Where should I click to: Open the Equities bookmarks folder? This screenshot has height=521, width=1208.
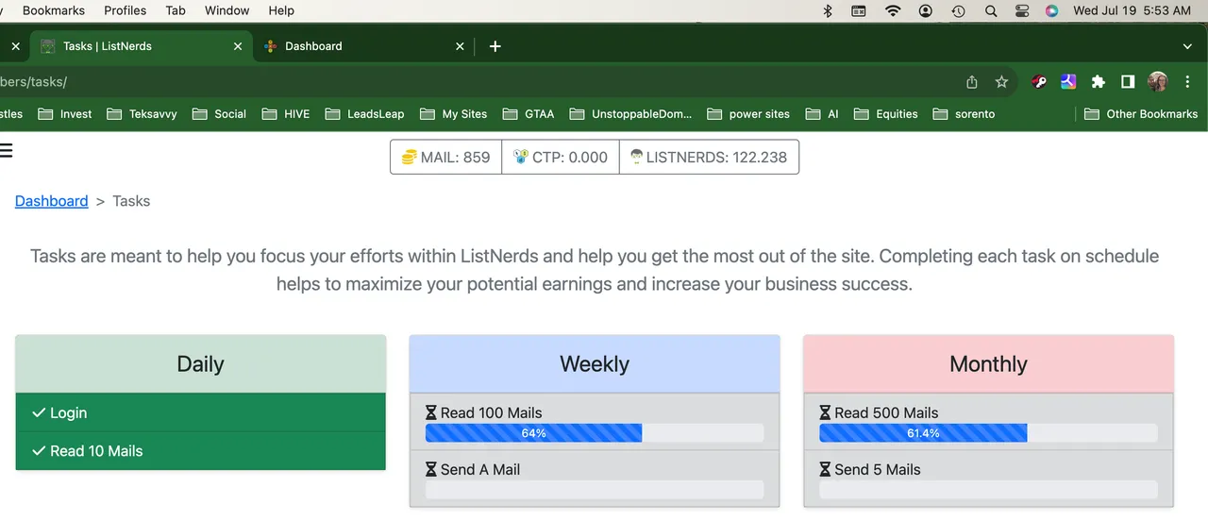(x=885, y=114)
